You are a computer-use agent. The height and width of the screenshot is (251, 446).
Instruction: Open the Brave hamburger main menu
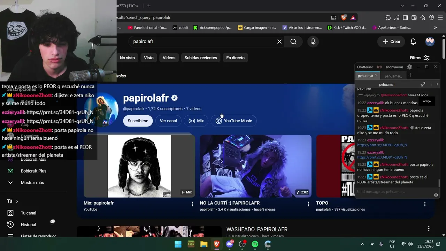[440, 17]
